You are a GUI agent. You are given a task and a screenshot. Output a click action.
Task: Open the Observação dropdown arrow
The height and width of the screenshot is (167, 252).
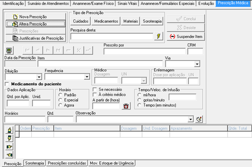pos(191,119)
